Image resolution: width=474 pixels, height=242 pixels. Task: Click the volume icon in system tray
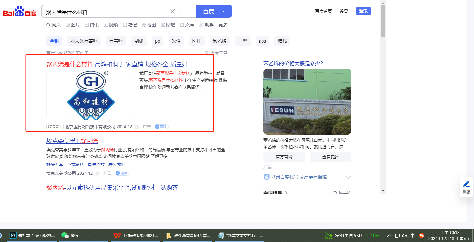[x=405, y=236]
